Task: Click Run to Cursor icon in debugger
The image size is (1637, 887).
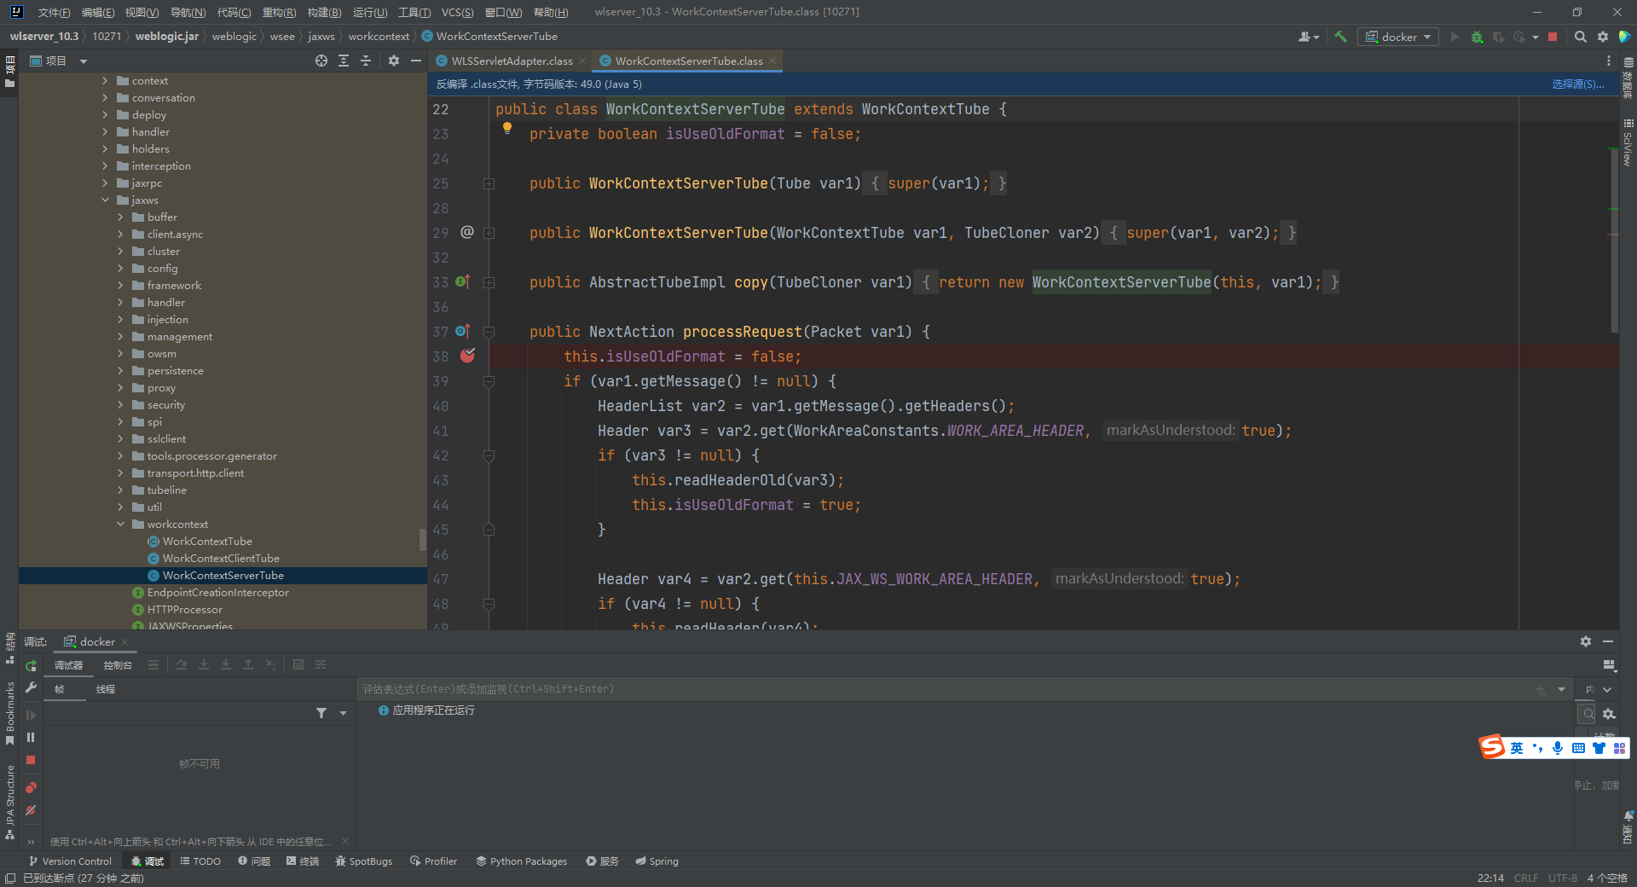Action: [x=270, y=664]
